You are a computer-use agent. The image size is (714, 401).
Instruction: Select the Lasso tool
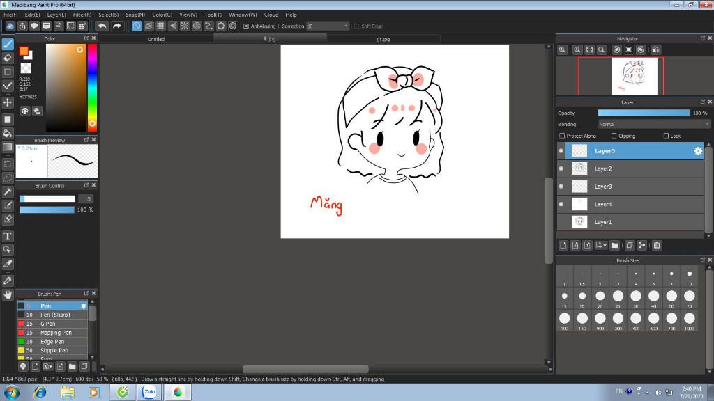[x=8, y=178]
